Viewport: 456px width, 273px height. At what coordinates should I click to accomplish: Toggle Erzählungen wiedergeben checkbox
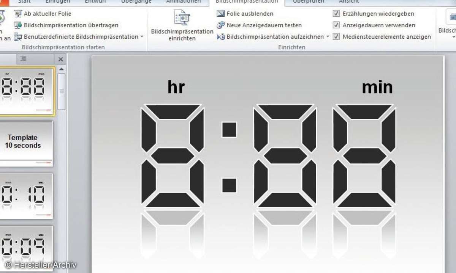tap(336, 14)
